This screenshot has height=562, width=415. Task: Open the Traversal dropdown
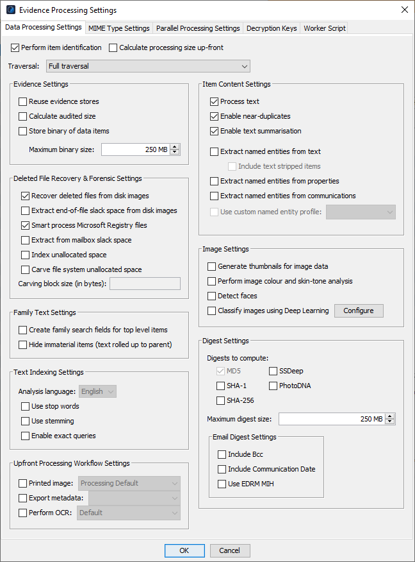point(245,66)
